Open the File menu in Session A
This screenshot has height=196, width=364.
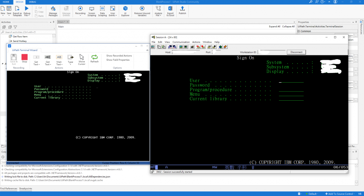[x=154, y=42]
